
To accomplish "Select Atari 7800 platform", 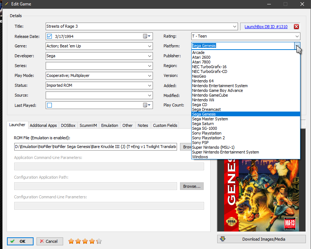I will [x=246, y=62].
